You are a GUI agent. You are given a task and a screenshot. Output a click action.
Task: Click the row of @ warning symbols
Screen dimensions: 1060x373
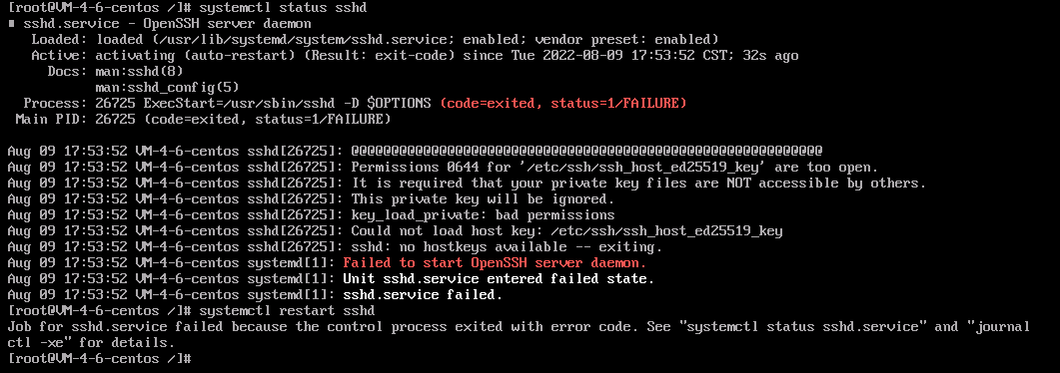(x=586, y=151)
